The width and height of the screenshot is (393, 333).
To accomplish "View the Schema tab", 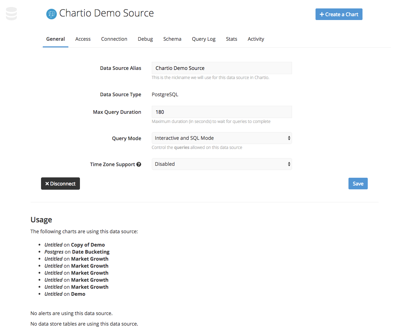I will [x=172, y=39].
